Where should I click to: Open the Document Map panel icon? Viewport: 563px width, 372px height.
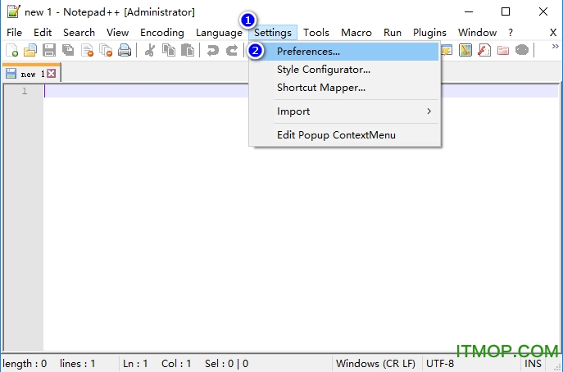coord(465,50)
